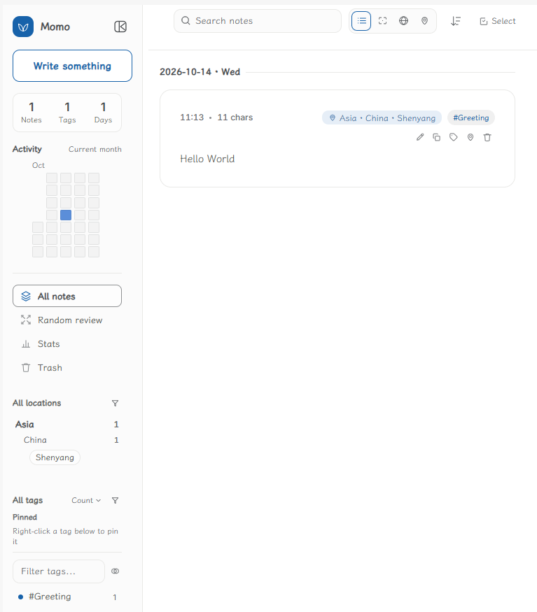Copy the Hello World note
Screen dimensions: 537x612
click(x=437, y=137)
